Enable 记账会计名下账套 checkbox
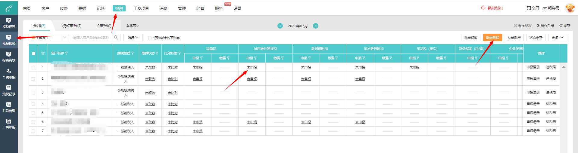This screenshot has width=578, height=153. pyautogui.click(x=150, y=38)
